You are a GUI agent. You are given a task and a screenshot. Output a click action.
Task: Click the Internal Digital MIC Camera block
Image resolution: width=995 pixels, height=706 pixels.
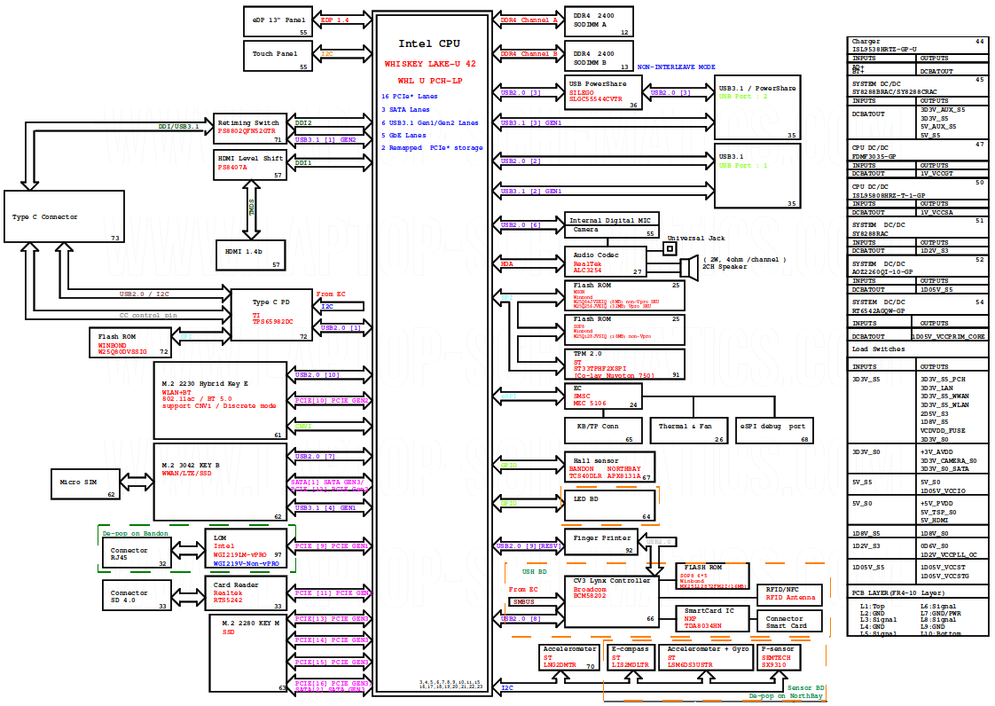(x=612, y=225)
